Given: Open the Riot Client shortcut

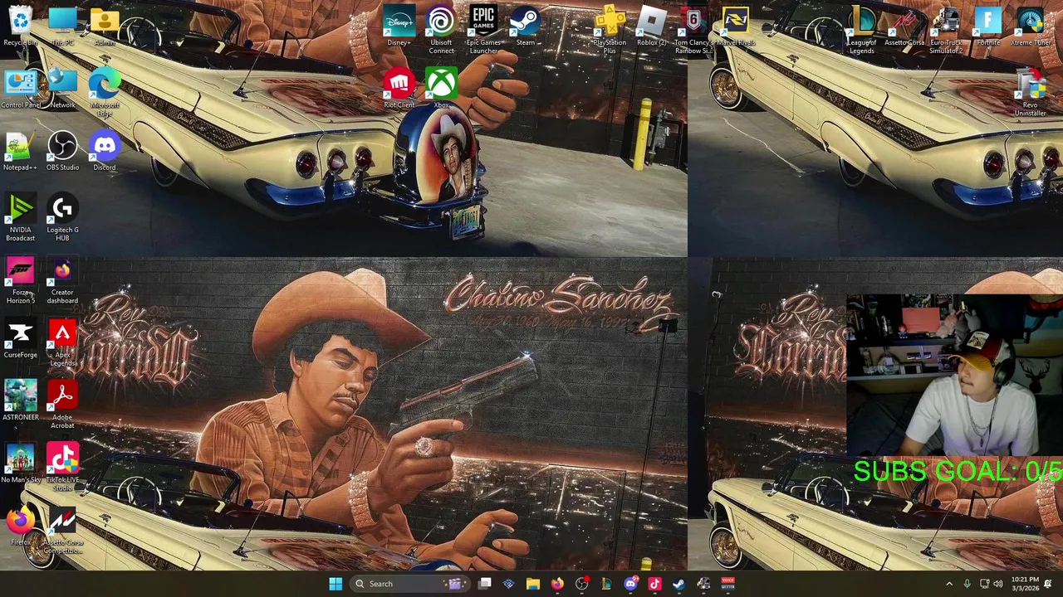Looking at the screenshot, I should click(399, 89).
